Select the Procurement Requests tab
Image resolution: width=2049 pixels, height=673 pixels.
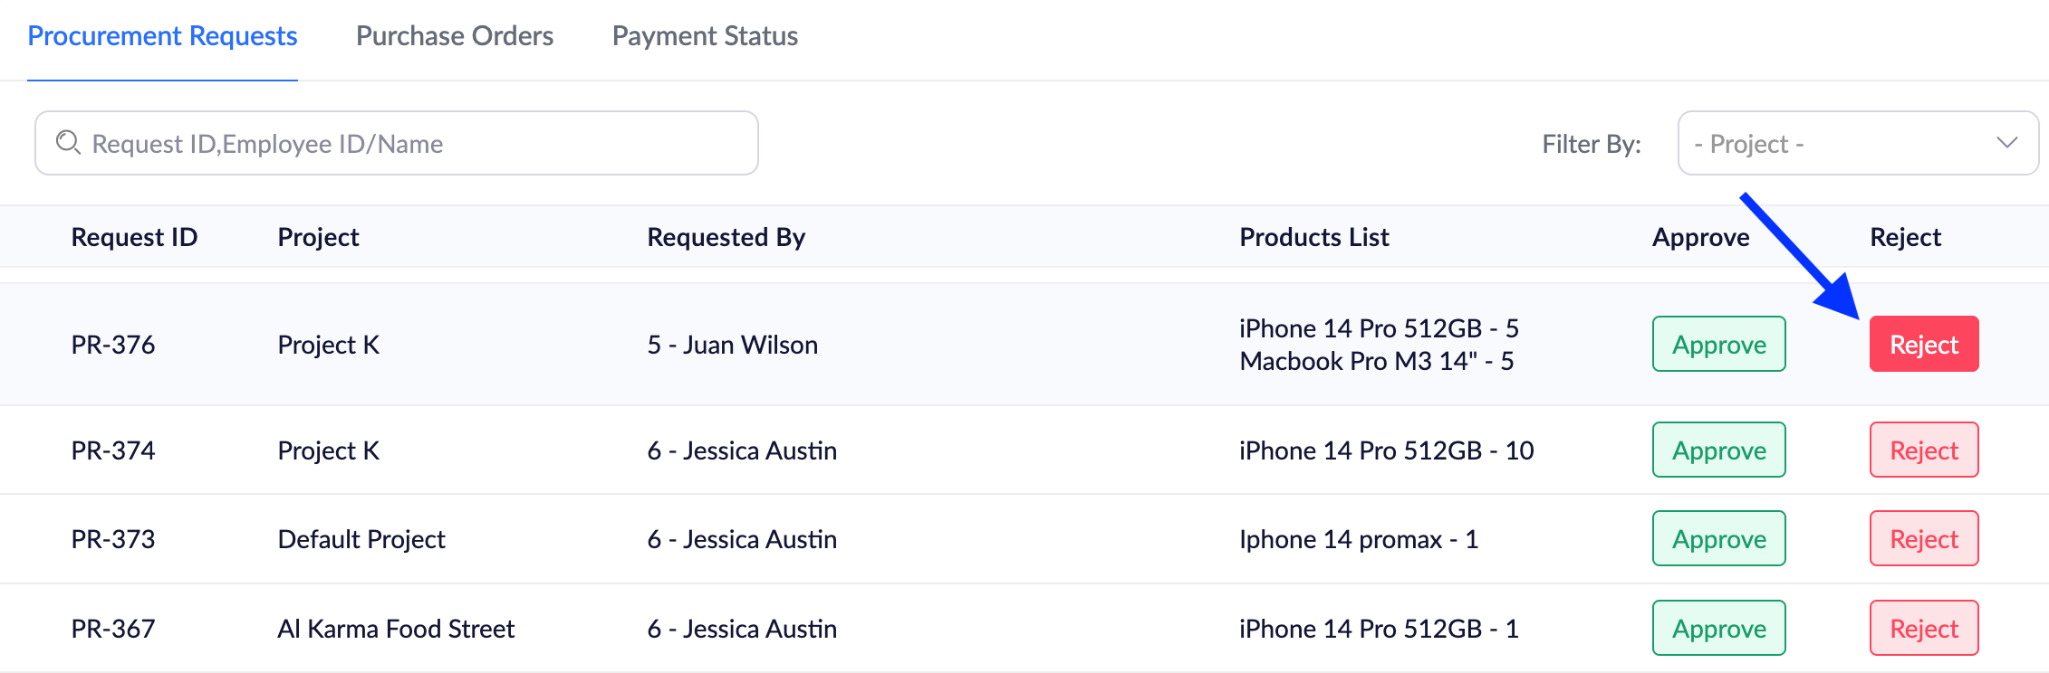tap(162, 36)
